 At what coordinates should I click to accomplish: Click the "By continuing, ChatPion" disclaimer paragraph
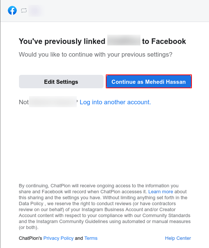click(105, 207)
